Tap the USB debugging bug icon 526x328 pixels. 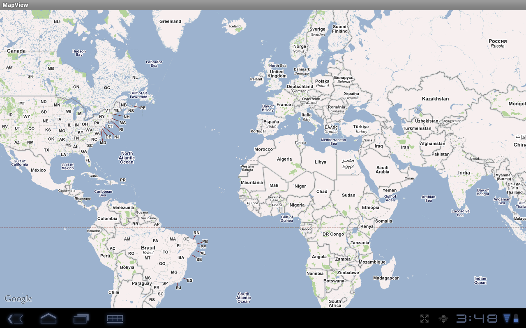click(x=443, y=319)
